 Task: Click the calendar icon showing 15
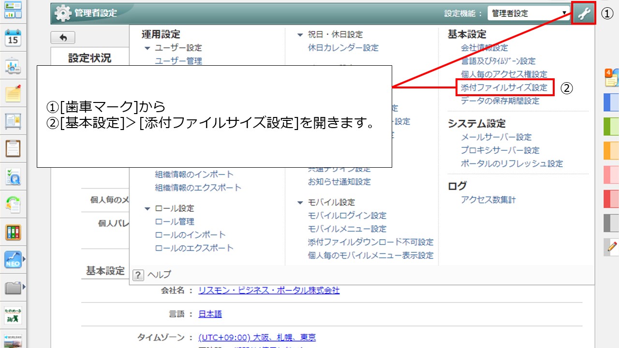13,38
